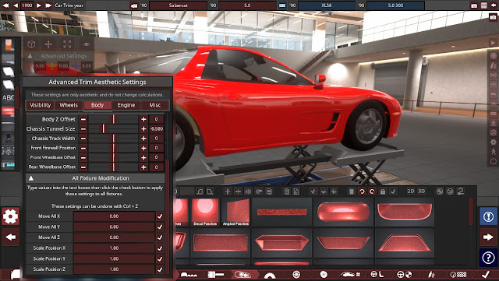Open the wheels and tires tab
Screen dimensions: 499x281
tap(296, 275)
